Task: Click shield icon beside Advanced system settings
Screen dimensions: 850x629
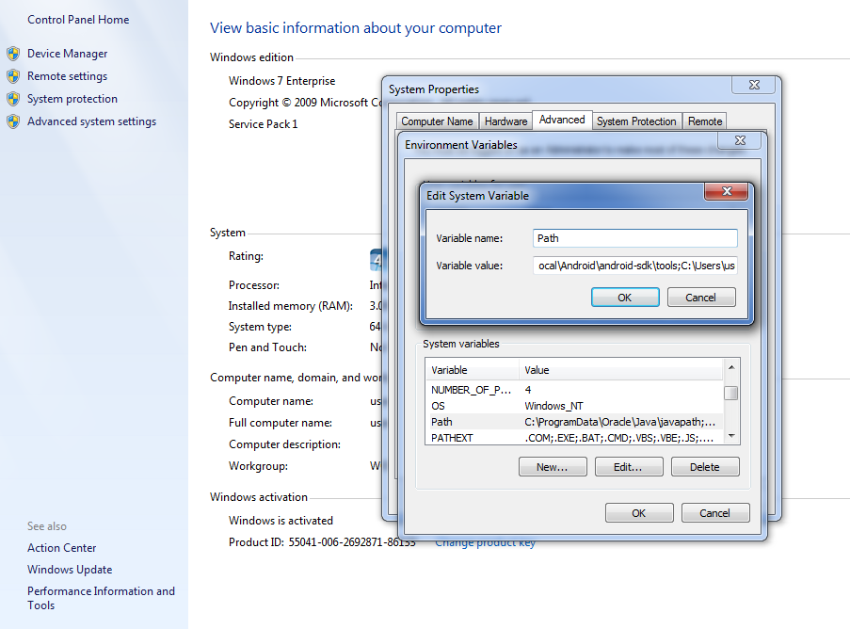Action: click(x=13, y=121)
